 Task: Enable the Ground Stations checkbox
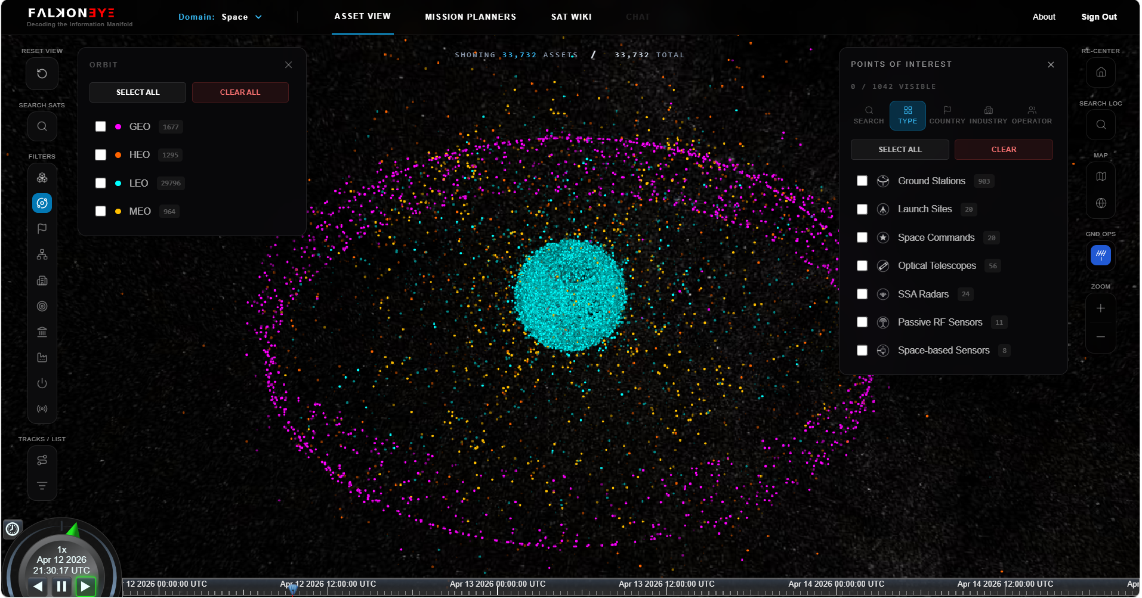[x=862, y=181]
